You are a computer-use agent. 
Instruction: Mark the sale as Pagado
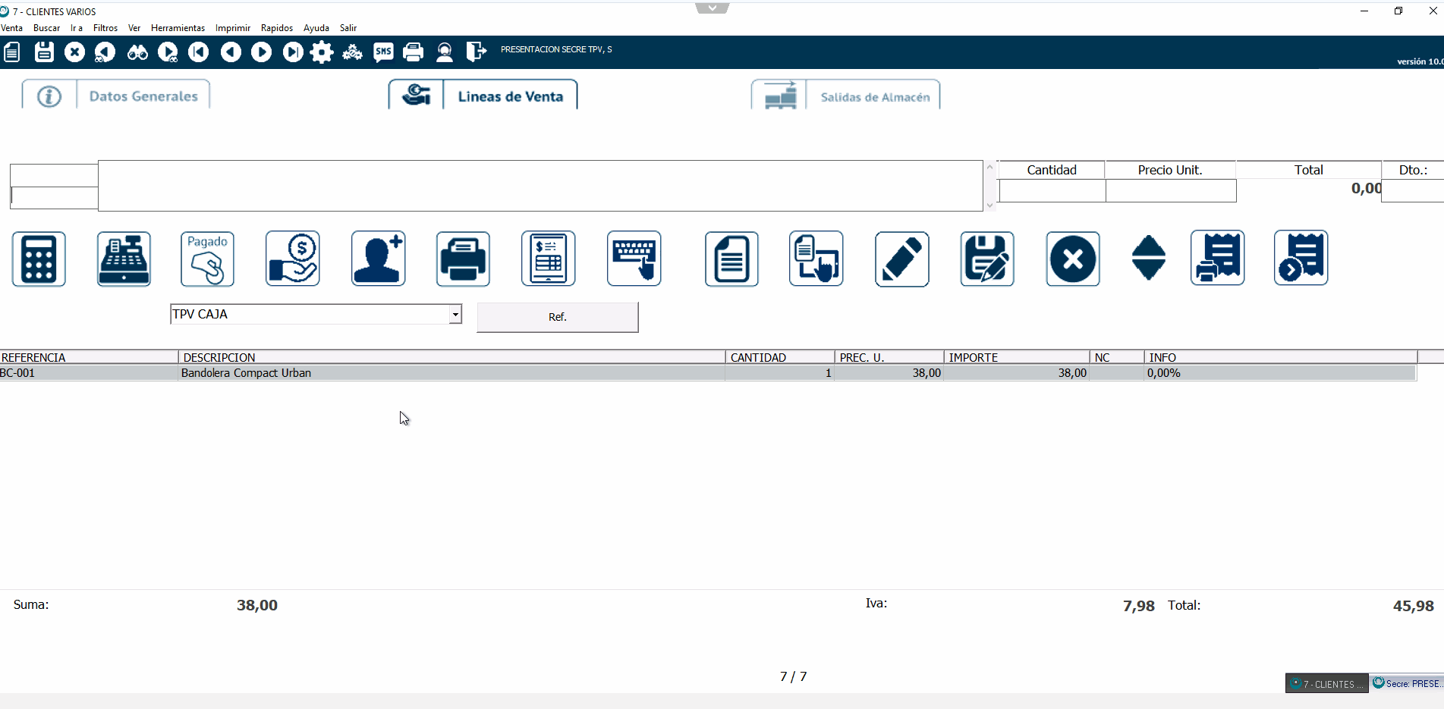click(x=207, y=259)
